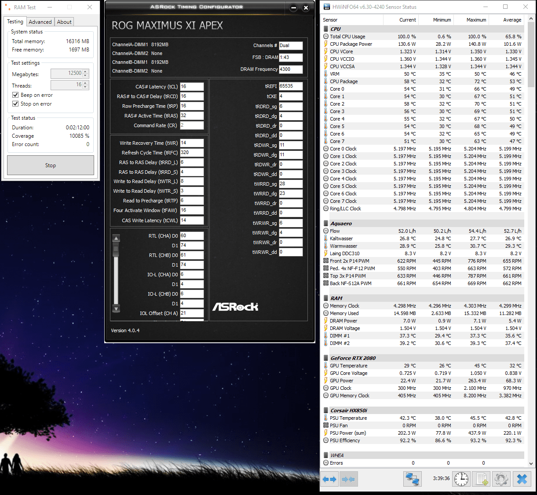The image size is (537, 495).
Task: Collapse the CPU sensor group in HWiNFO
Action: pos(326,29)
